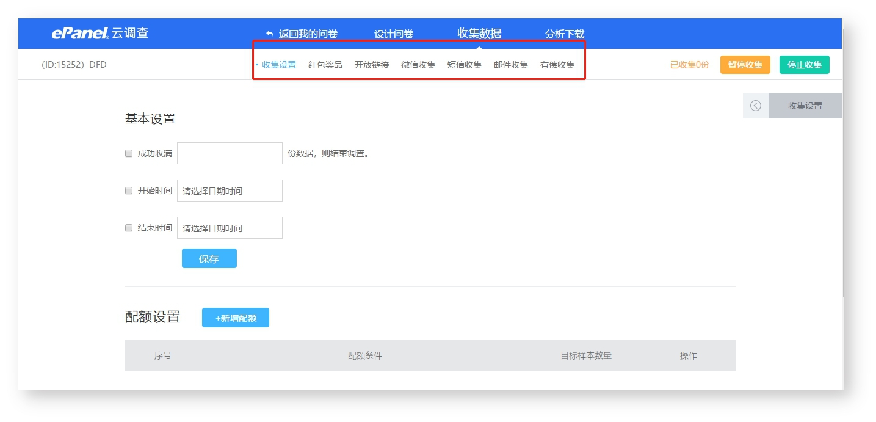Viewport: 876px width, 422px height.
Task: Open the 开放链接 sub-menu
Action: [372, 65]
